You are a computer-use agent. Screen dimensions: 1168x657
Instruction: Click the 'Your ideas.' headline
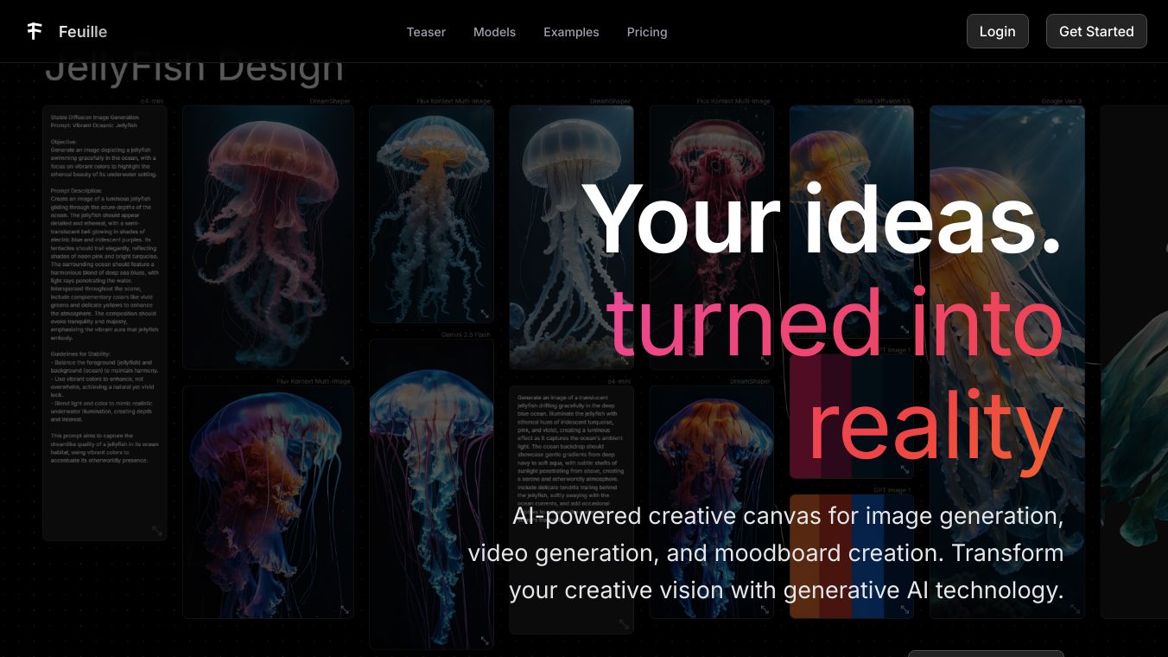click(x=822, y=218)
